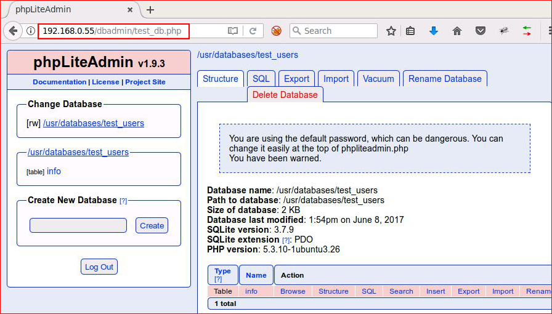This screenshot has height=314, width=552.
Task: Click 'SQLite version: 3.7.9' text
Action: pyautogui.click(x=250, y=230)
